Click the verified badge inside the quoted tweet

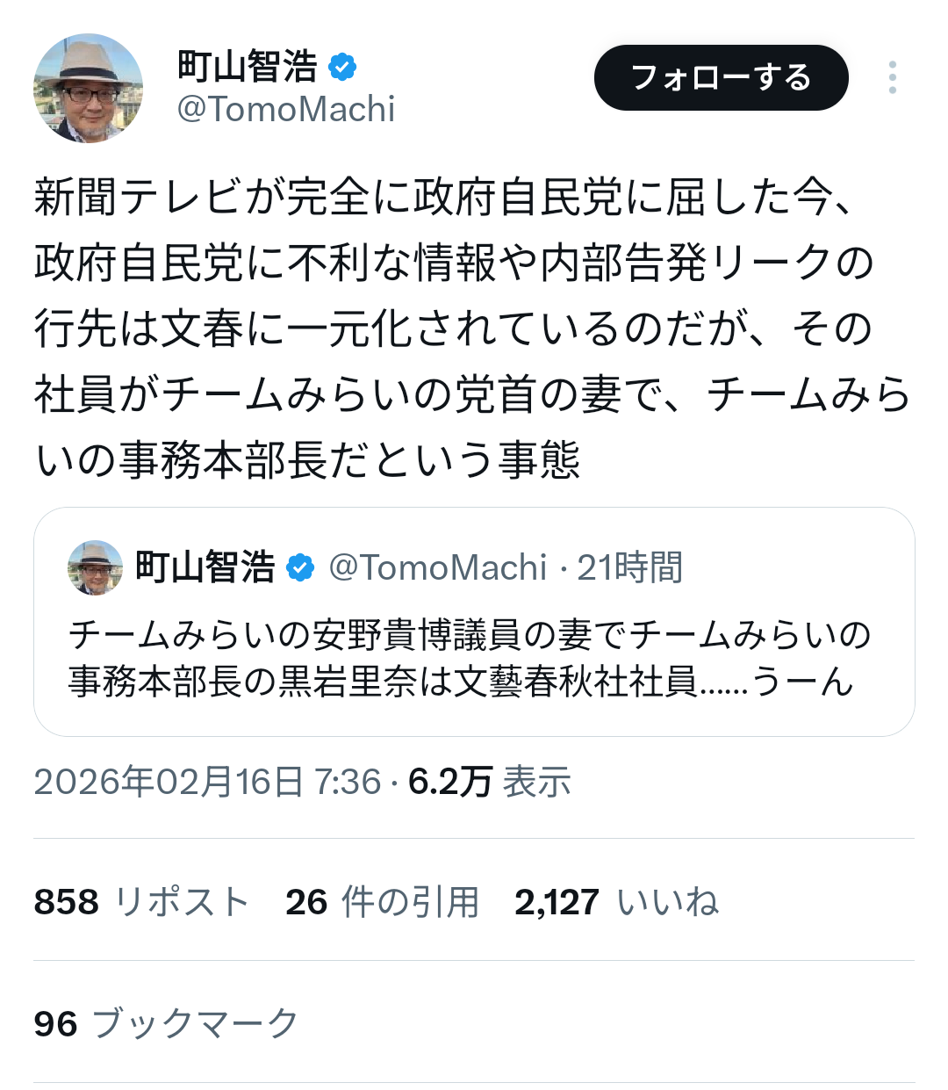(300, 567)
